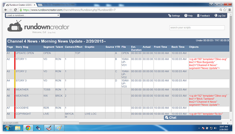Open the Chrome hamburger menu
This screenshot has width=235, height=134.
pyautogui.click(x=229, y=10)
